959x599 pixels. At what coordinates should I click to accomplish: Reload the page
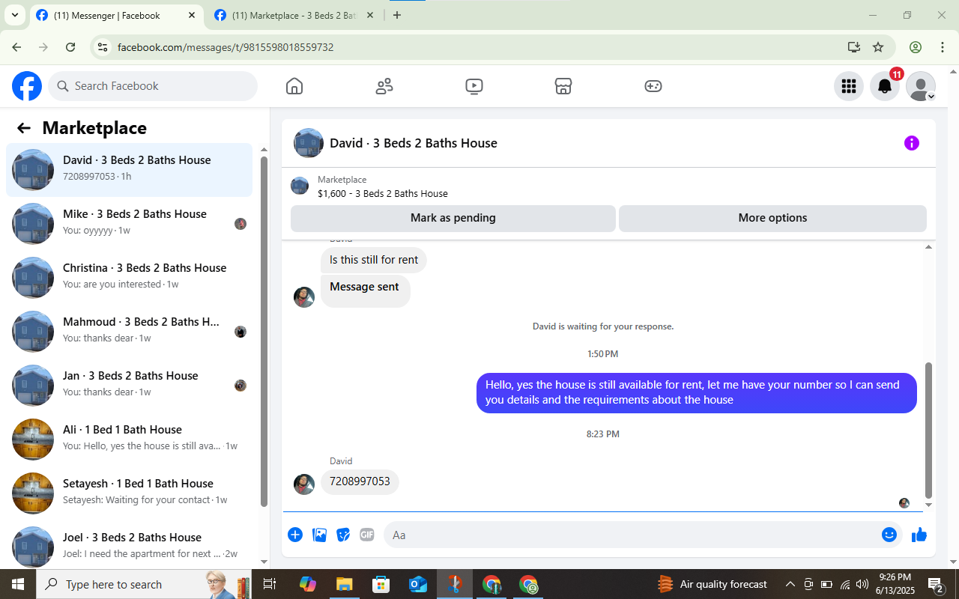point(70,47)
